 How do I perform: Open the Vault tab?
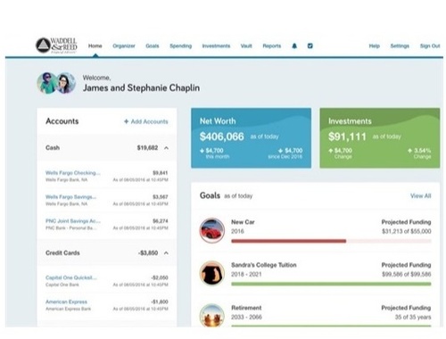(246, 45)
